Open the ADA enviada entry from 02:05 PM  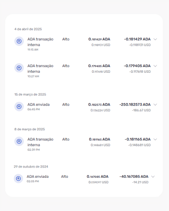[x=38, y=177]
